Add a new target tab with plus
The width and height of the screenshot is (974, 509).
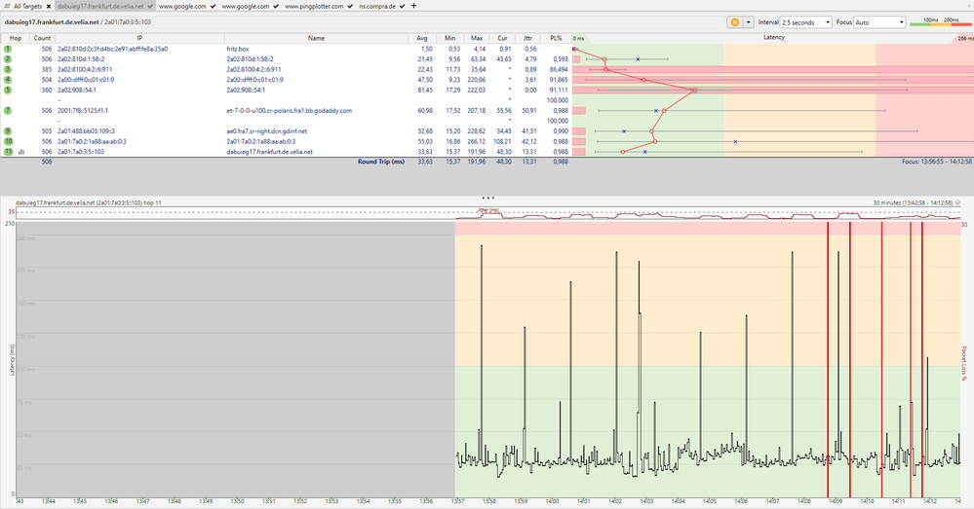[414, 6]
